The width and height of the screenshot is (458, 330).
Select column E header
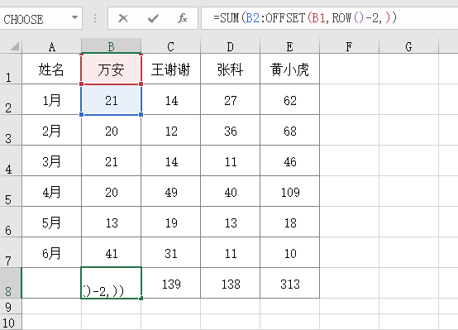[x=289, y=46]
